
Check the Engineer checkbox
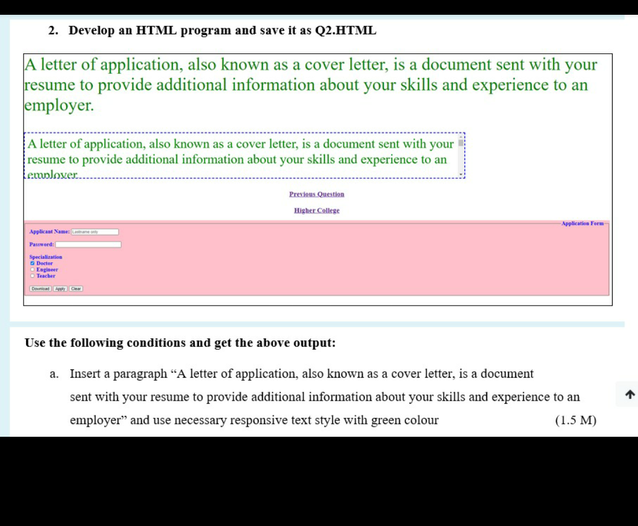point(31,270)
